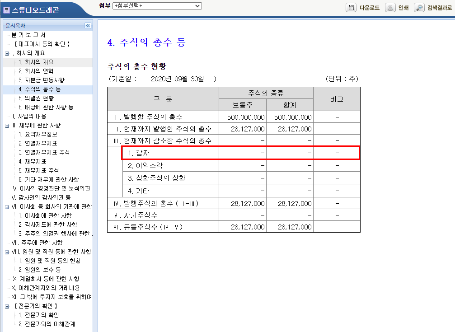Screen dimensions: 455x332
Task: Open 분기보고서 in the outline
Action: point(28,35)
